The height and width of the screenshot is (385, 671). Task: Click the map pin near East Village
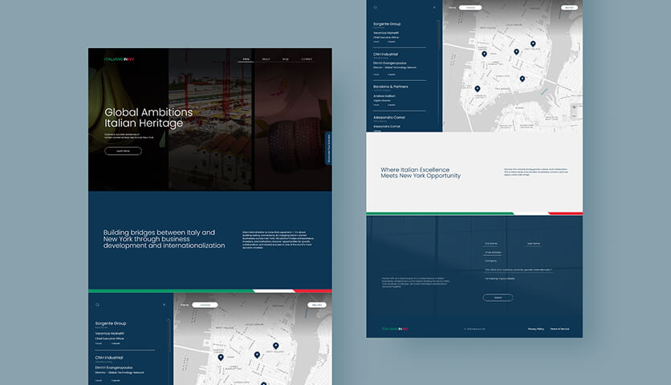(x=533, y=44)
